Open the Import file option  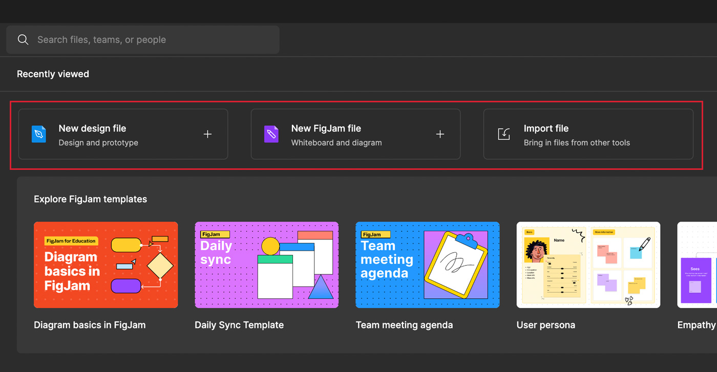[588, 134]
